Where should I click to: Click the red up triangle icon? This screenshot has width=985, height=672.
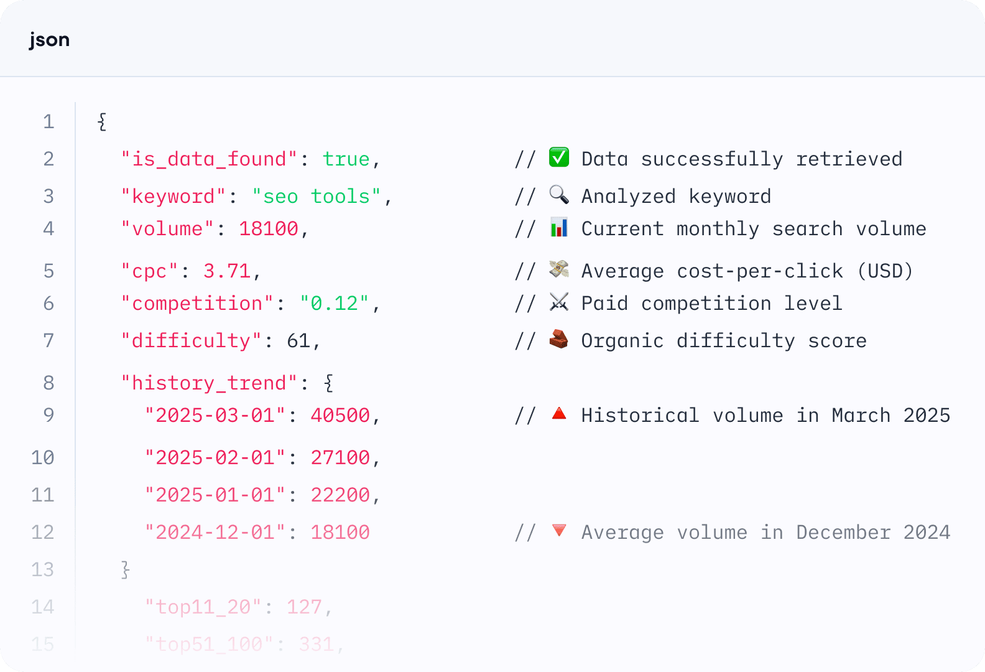[559, 413]
